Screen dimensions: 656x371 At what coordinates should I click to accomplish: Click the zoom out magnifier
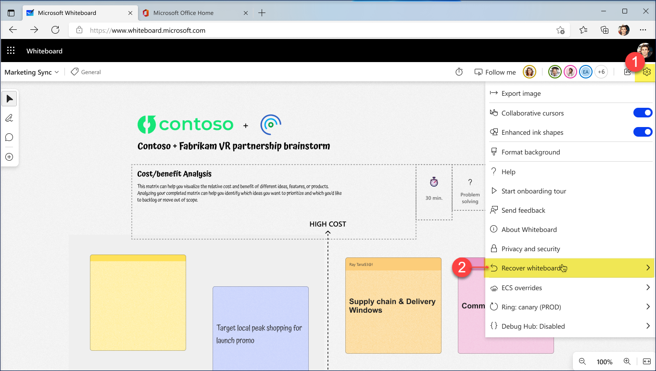582,361
